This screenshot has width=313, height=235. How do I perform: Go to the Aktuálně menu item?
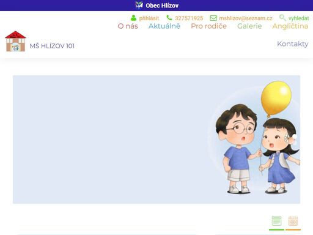point(164,26)
